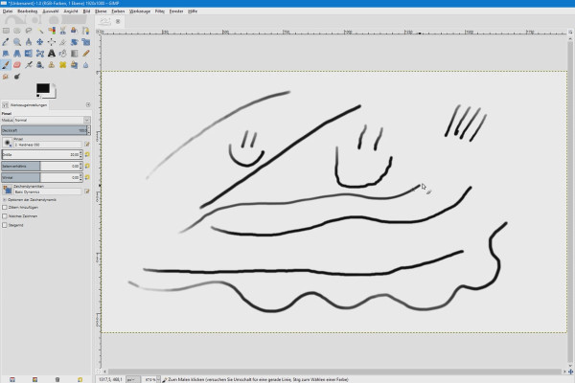Edit the selected brush Hardness 050
This screenshot has height=383, width=575.
pyautogui.click(x=87, y=145)
